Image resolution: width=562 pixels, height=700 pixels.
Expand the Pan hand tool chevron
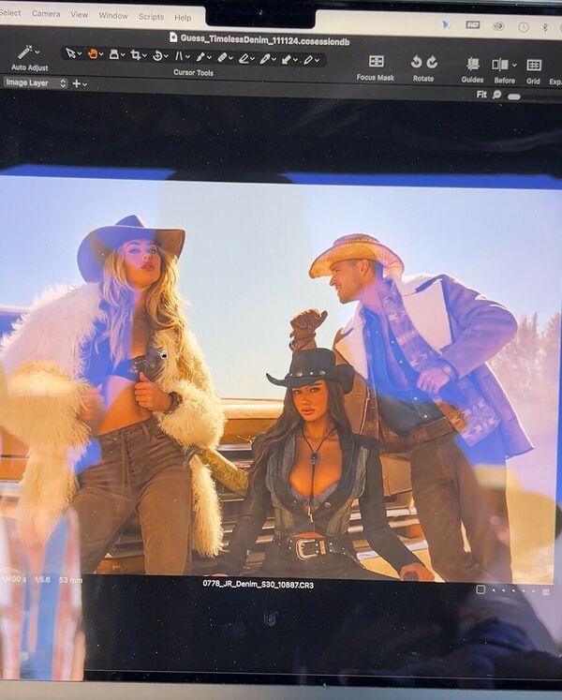[x=101, y=54]
